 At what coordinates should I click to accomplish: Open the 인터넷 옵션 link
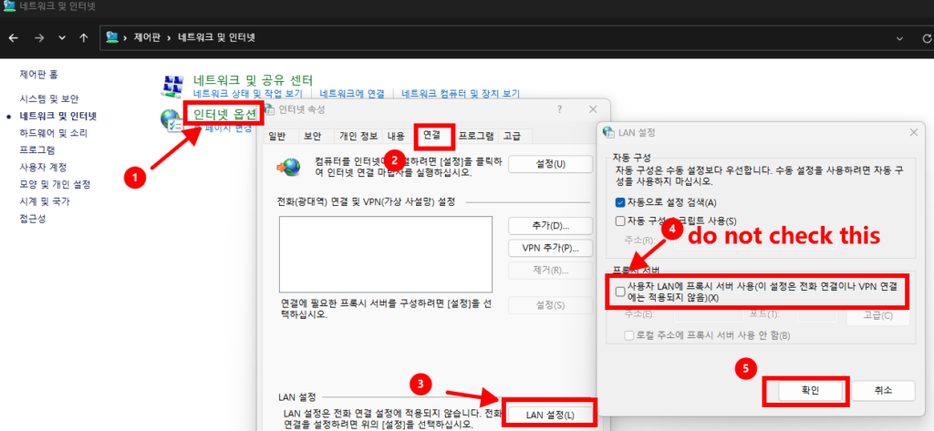[x=226, y=114]
